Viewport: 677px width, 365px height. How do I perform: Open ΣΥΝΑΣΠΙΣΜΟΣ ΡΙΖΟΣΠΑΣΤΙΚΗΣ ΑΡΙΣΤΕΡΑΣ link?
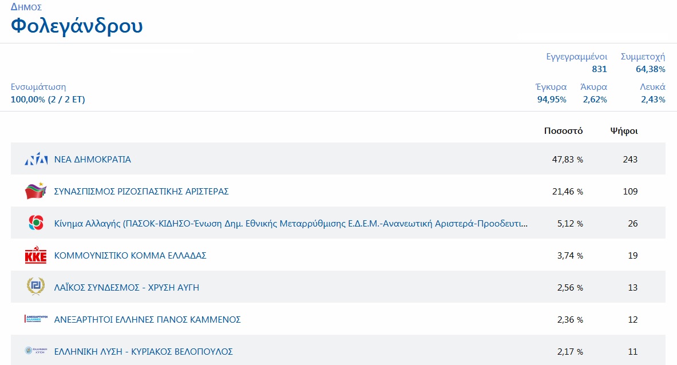(141, 192)
